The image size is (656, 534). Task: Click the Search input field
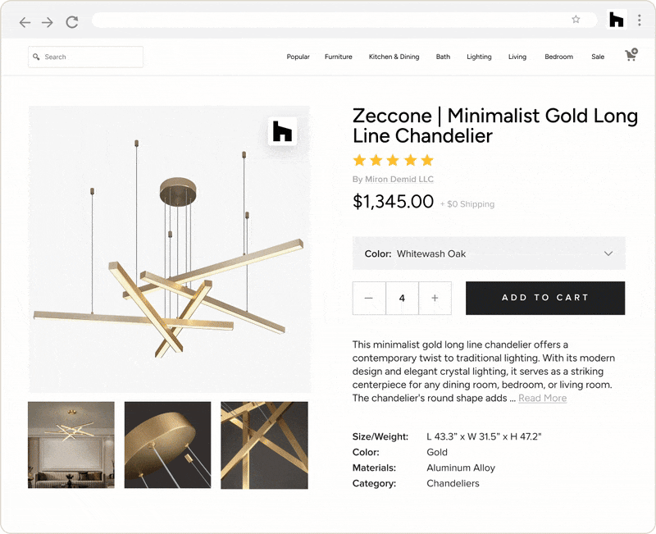[x=86, y=57]
